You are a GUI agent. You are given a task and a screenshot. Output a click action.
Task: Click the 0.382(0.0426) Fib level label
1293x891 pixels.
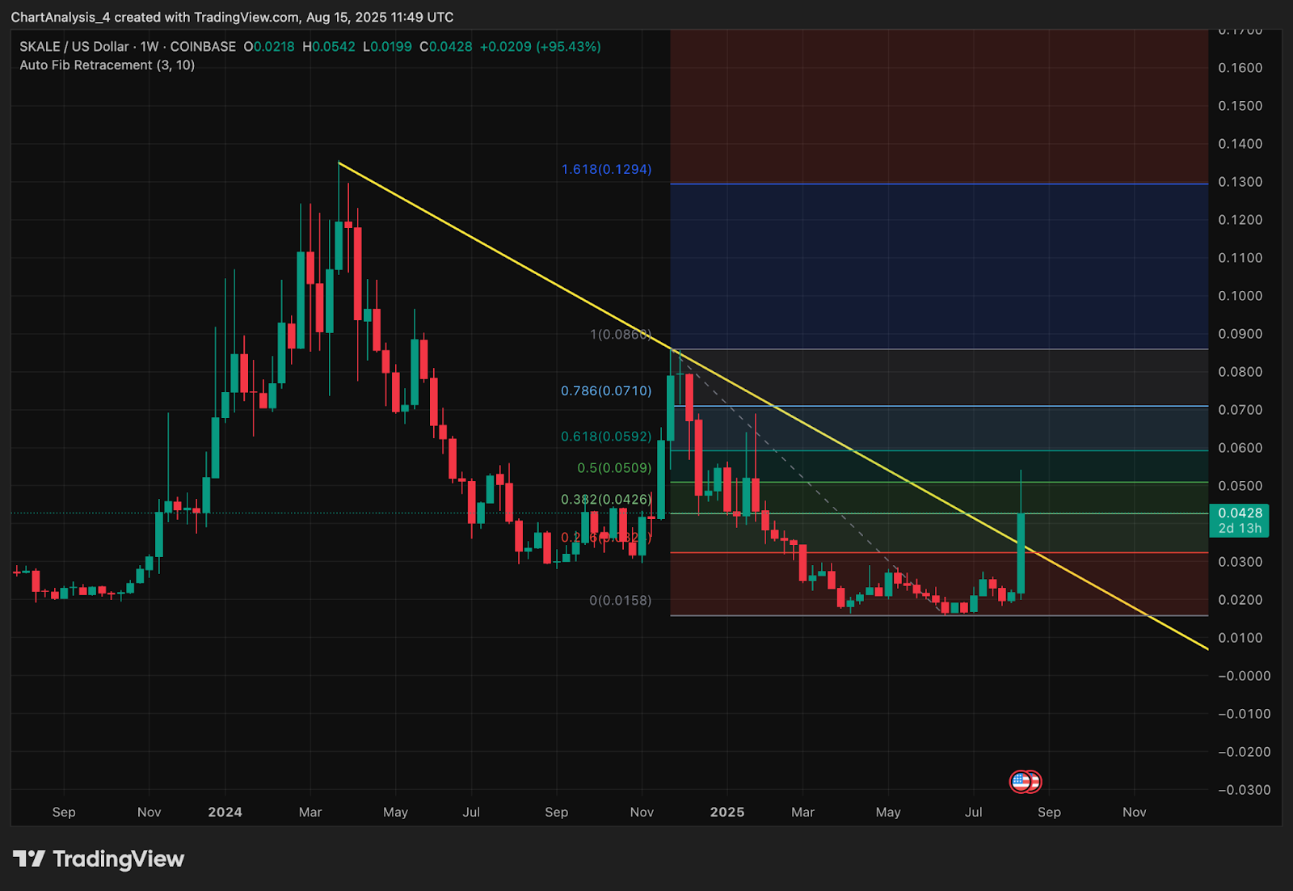606,500
